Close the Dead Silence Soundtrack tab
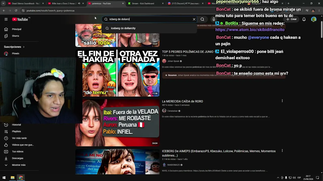Image resolution: width=323 pixels, height=181 pixels. (x=43, y=4)
